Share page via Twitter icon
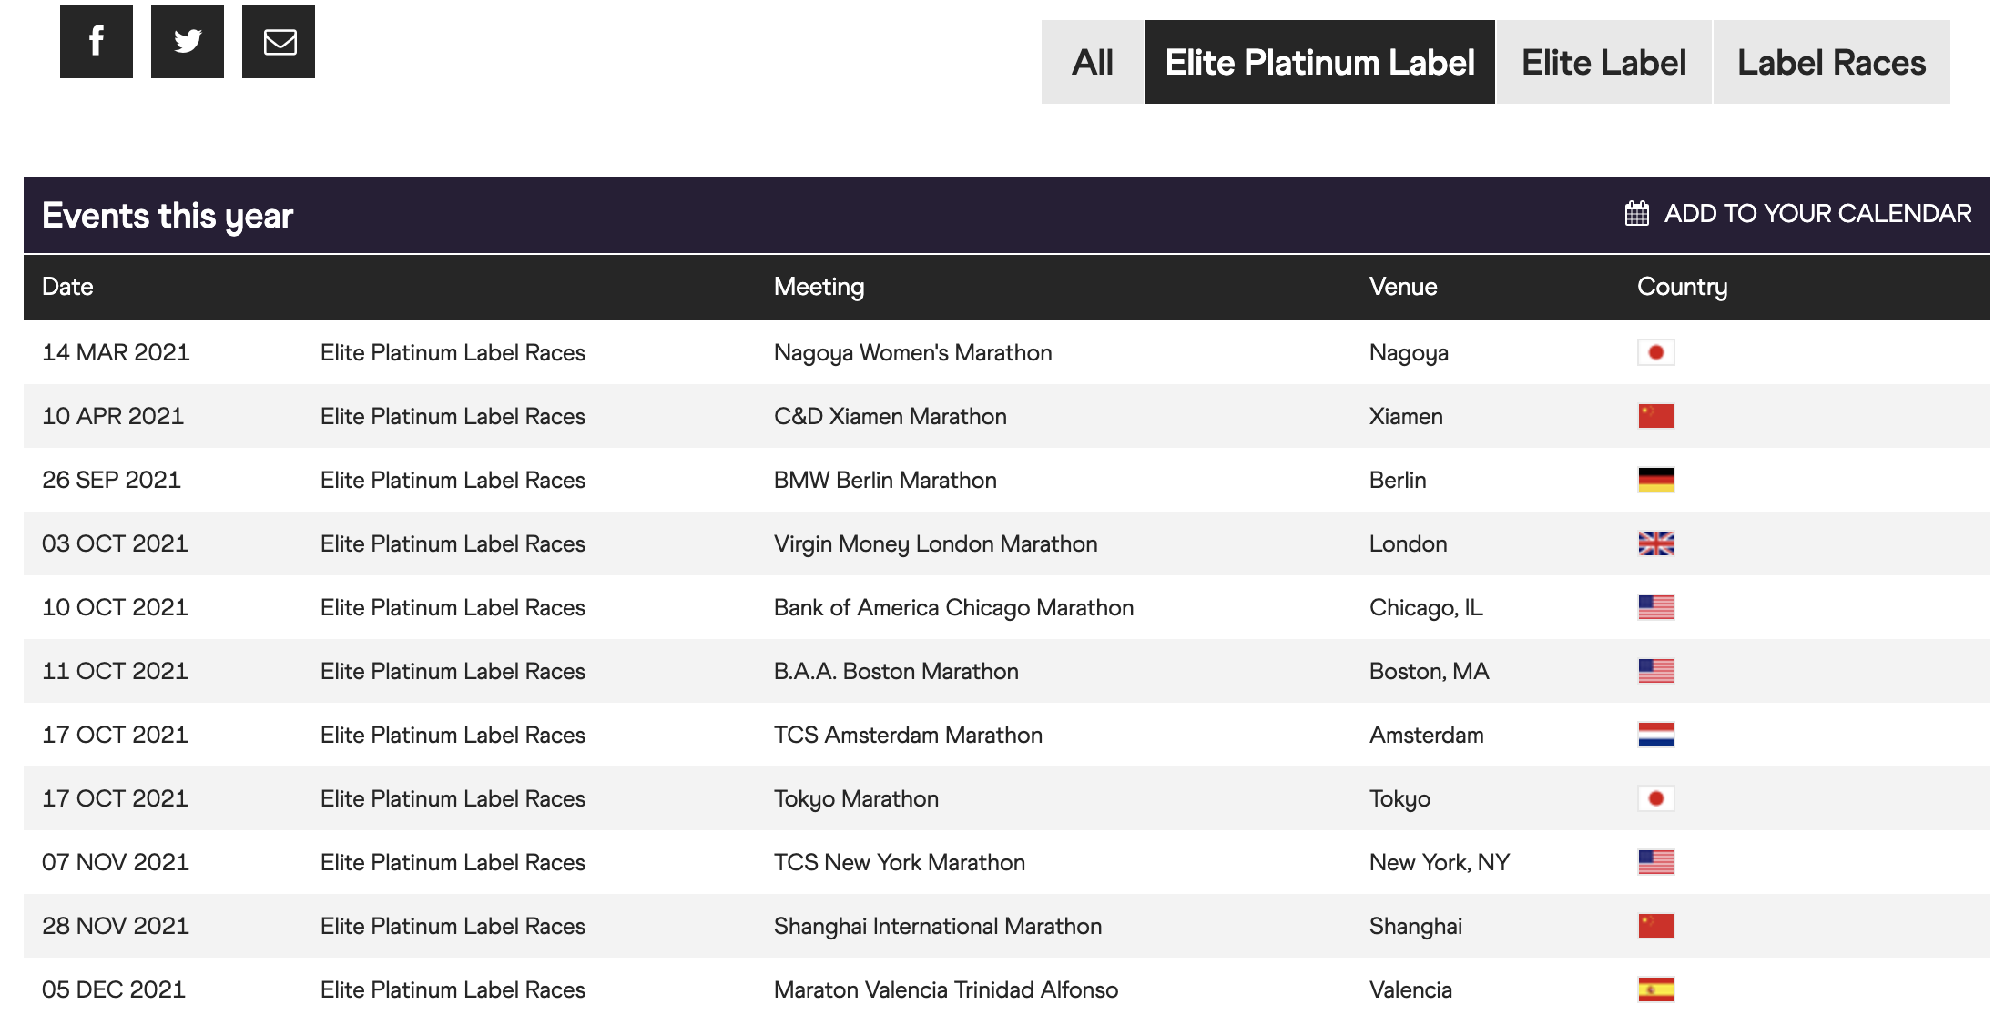The image size is (2005, 1025). pyautogui.click(x=188, y=42)
